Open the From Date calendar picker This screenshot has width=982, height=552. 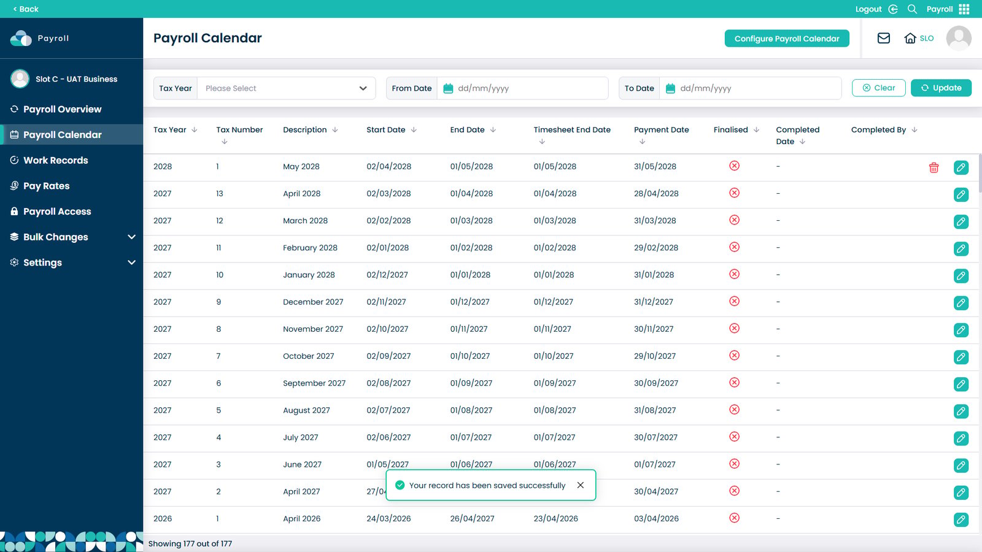pos(448,88)
